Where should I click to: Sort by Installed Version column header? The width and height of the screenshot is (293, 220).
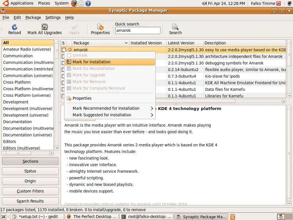[x=148, y=43]
